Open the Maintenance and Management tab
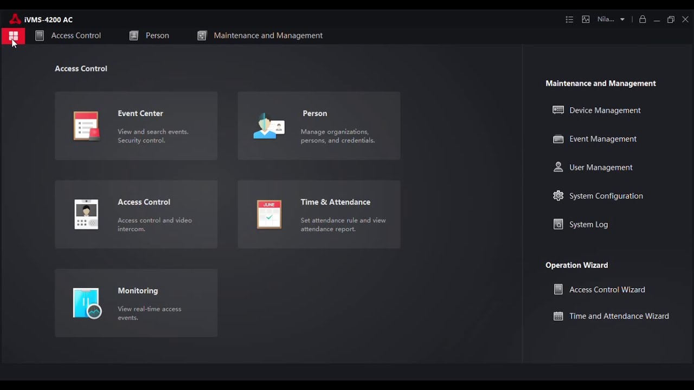Image resolution: width=694 pixels, height=390 pixels. [x=260, y=36]
